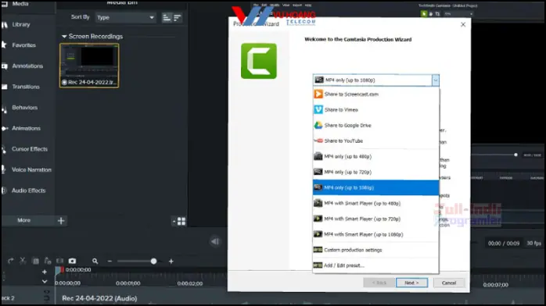This screenshot has width=546, height=306.
Task: Open the Sort By Type dropdown
Action: tap(125, 17)
